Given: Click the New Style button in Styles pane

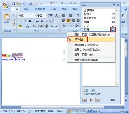Looking at the screenshot, I should click(x=84, y=100).
